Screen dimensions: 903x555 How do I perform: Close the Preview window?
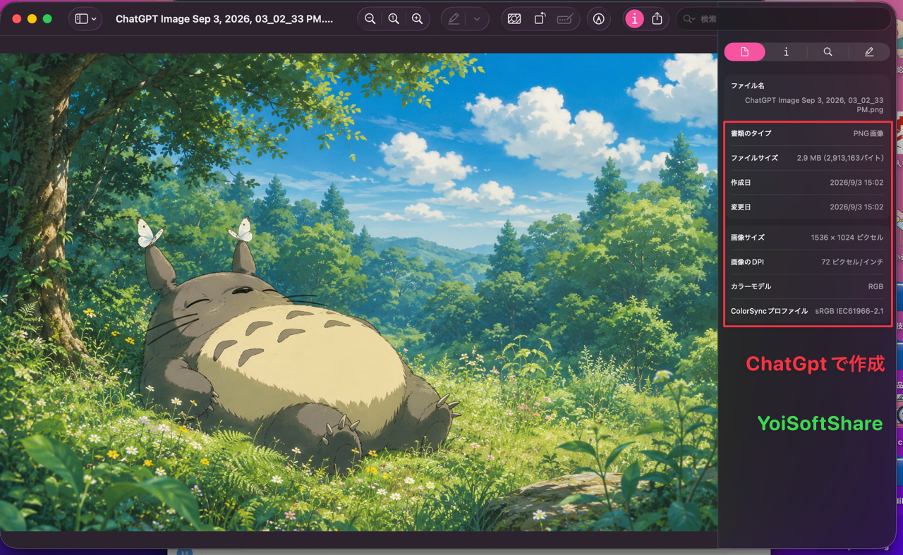pos(18,19)
